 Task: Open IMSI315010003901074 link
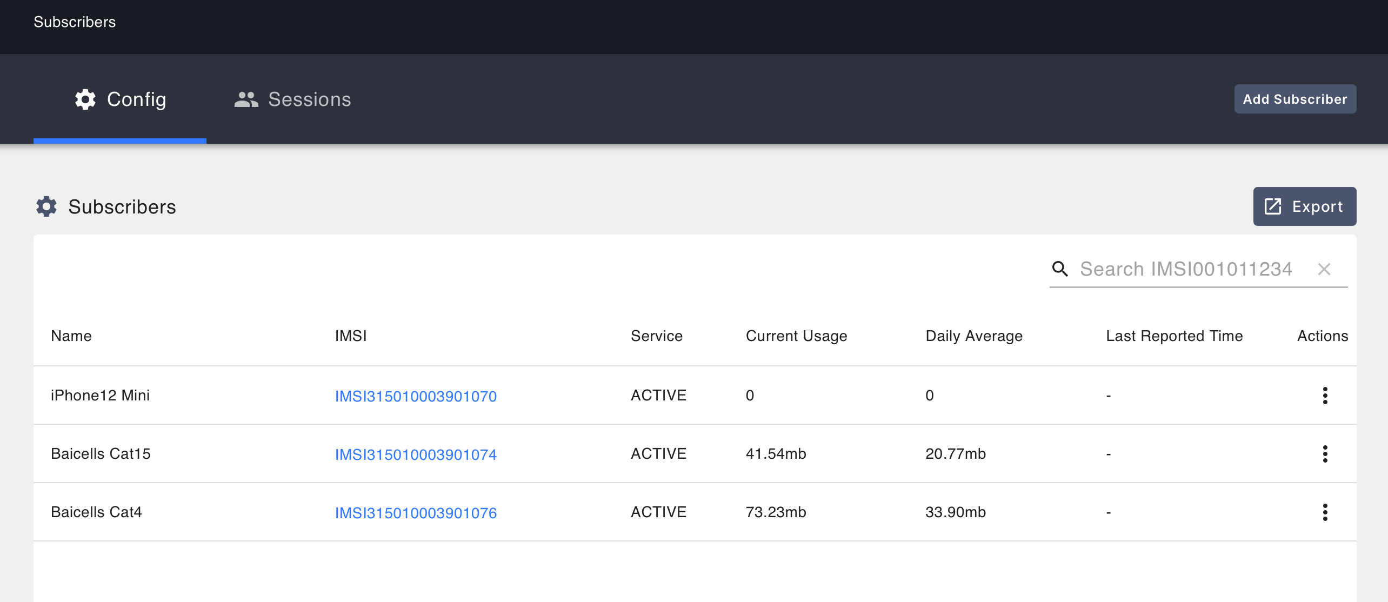point(416,454)
